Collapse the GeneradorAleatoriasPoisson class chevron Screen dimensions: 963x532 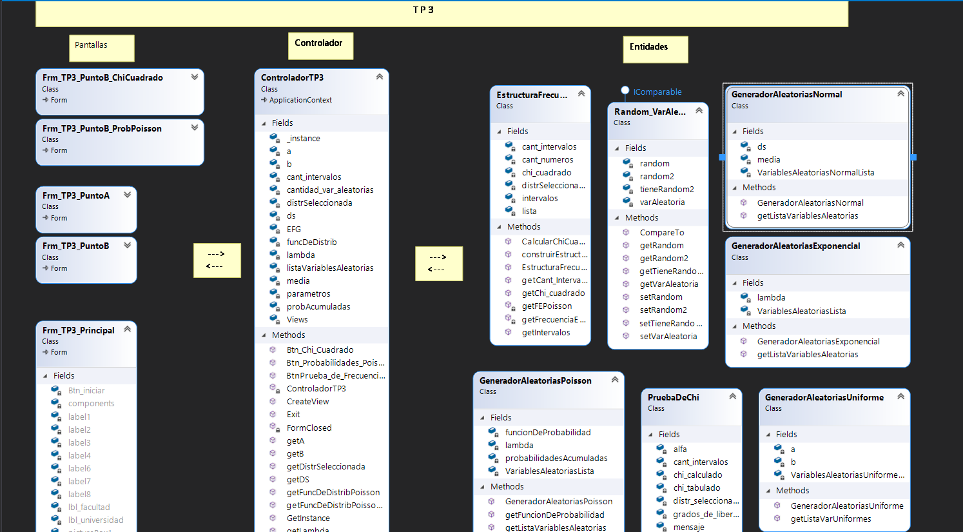click(x=615, y=380)
